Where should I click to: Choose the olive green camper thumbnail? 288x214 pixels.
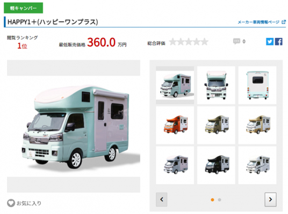216,125
